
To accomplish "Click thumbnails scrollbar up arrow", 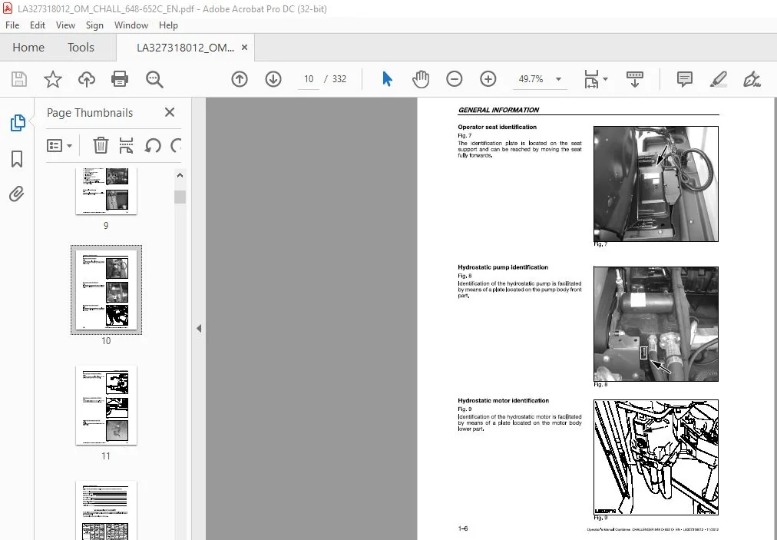I will pos(180,175).
